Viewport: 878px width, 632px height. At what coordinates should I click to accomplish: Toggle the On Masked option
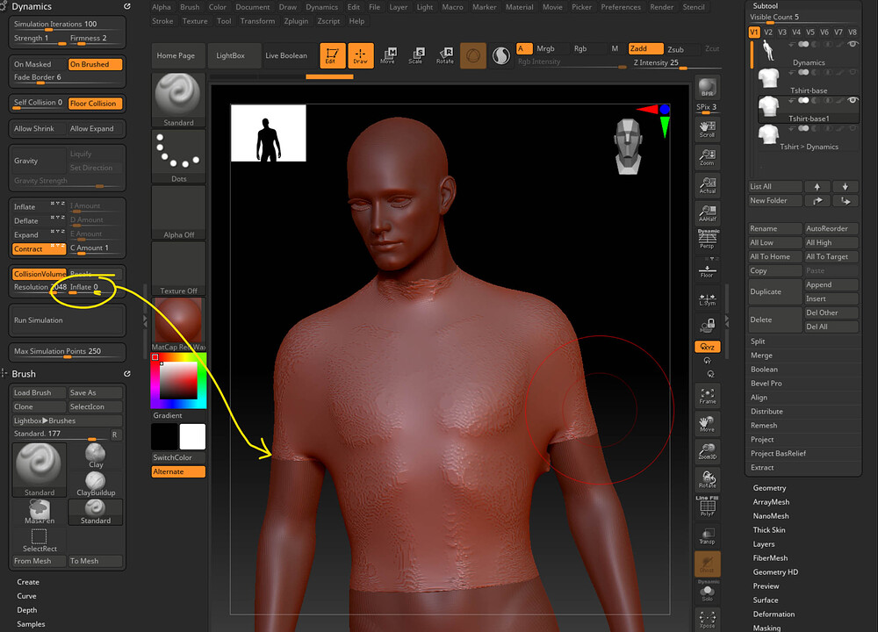tap(39, 64)
